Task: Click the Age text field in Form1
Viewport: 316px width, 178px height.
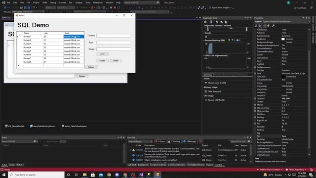Action: pos(114,43)
